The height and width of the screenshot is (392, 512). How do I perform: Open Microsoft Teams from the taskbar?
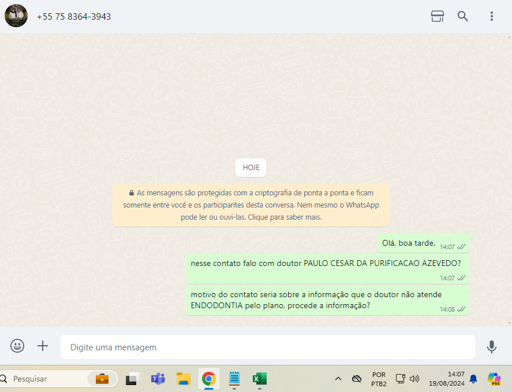pyautogui.click(x=158, y=379)
